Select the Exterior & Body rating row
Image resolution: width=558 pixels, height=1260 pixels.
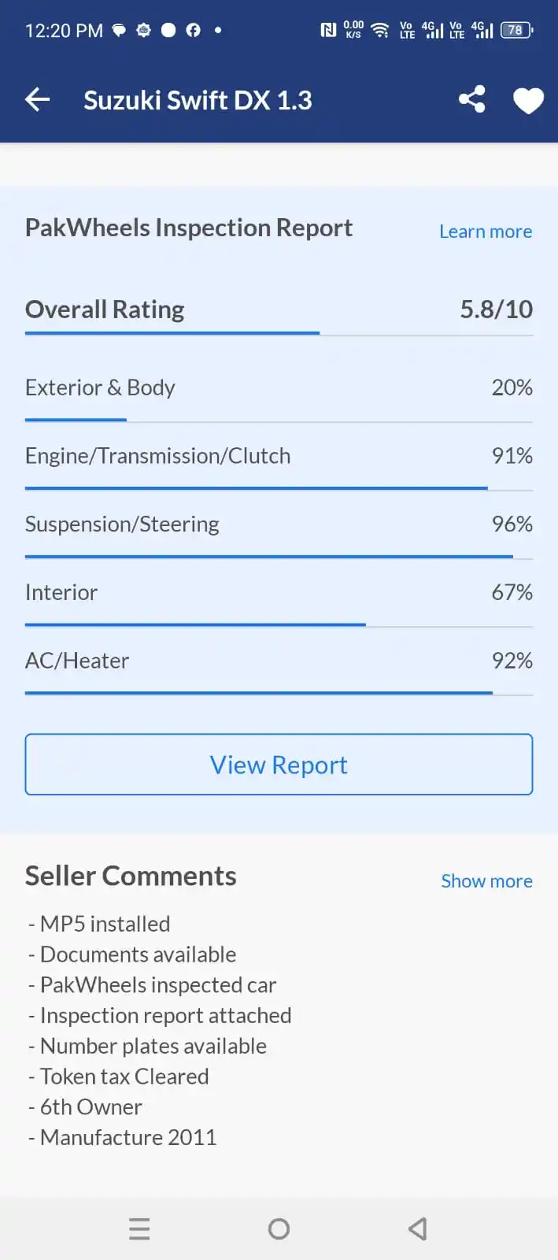(279, 388)
